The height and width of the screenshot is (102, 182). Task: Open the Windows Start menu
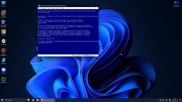[2, 100]
